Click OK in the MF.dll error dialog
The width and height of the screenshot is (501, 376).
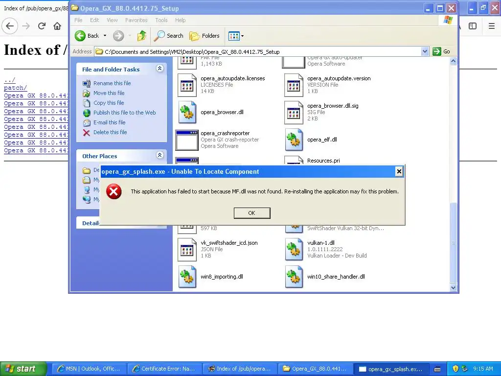coord(252,213)
